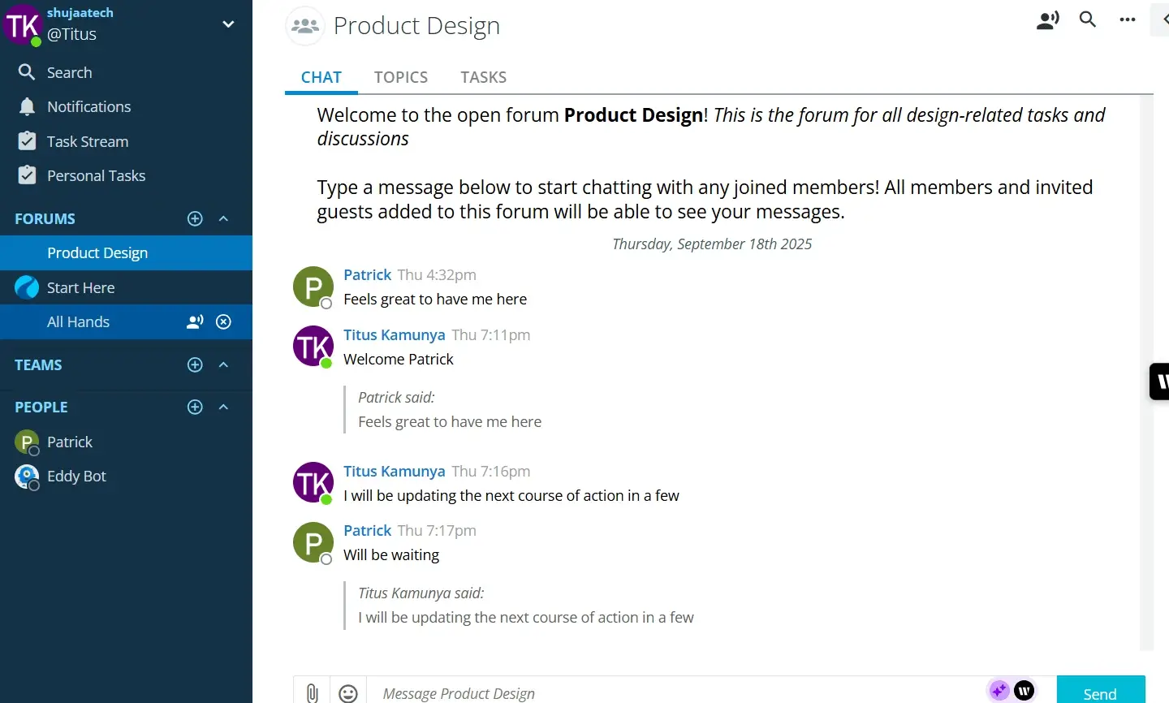This screenshot has height=703, width=1169.
Task: Click the purple AI sparkle icon in message box
Action: coord(999,691)
